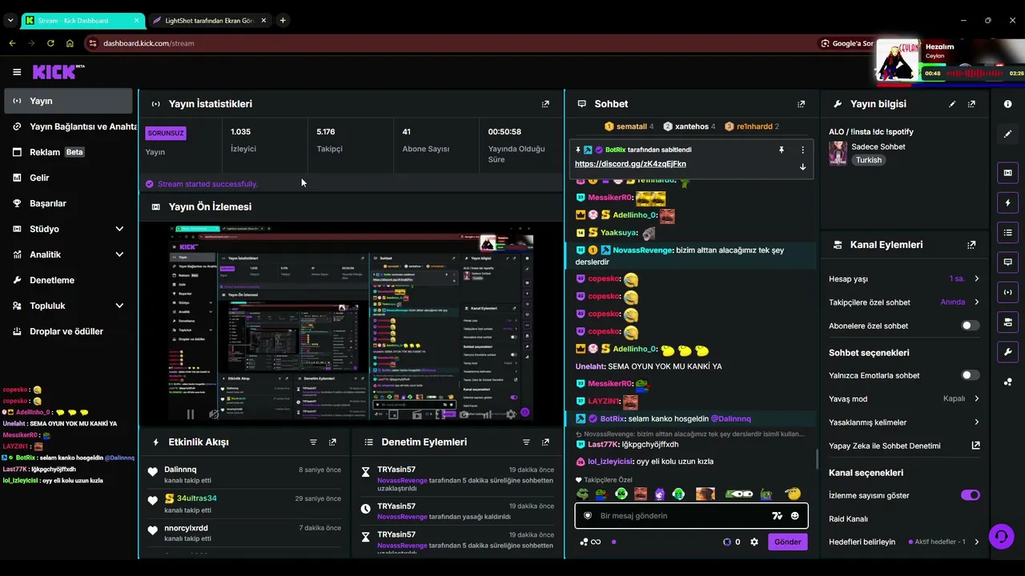
Task: Open the support headset chat bubble
Action: coord(1001,536)
